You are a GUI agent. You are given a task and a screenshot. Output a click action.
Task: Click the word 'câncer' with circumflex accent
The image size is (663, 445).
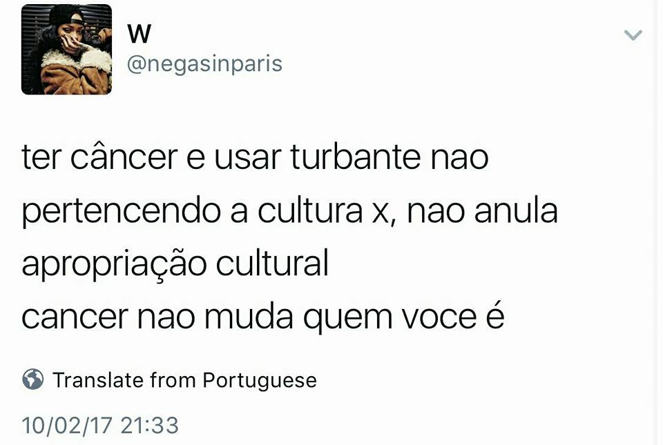(x=124, y=157)
